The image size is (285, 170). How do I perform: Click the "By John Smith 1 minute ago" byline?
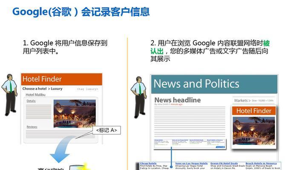coord(168,105)
